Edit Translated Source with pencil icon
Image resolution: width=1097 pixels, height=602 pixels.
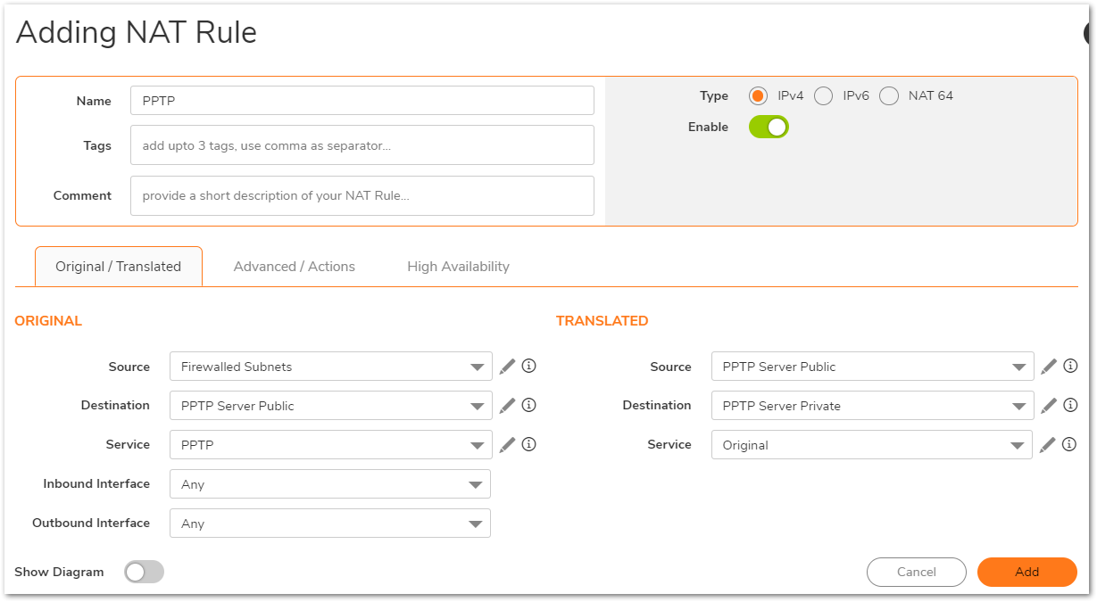1049,367
